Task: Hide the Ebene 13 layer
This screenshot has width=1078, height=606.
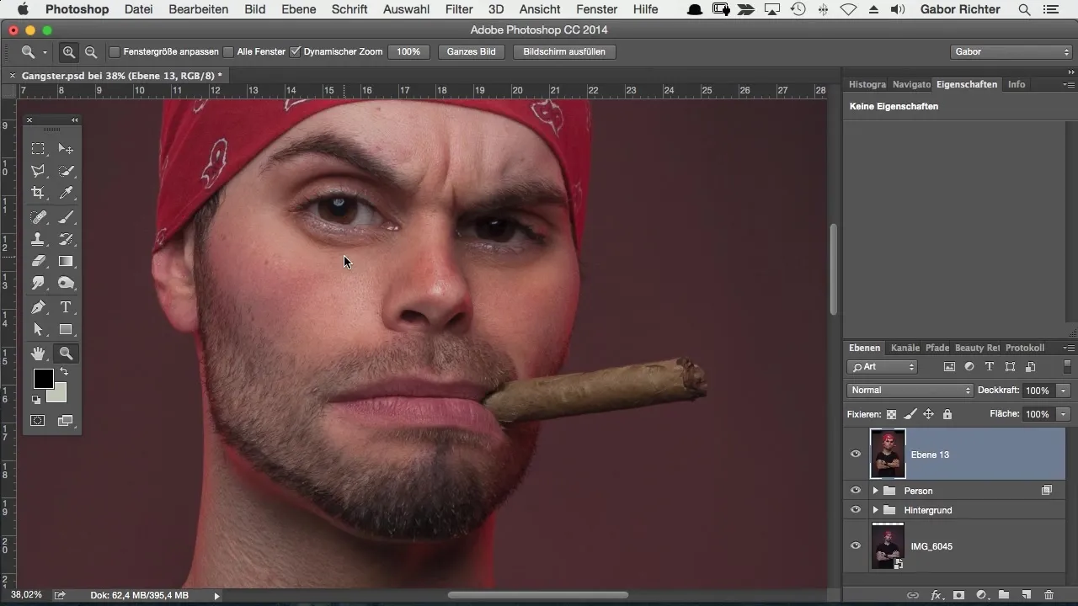Action: click(x=856, y=454)
